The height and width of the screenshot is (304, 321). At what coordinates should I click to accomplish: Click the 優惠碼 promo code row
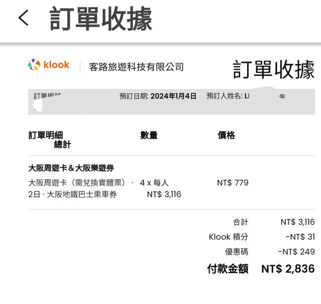pyautogui.click(x=236, y=251)
